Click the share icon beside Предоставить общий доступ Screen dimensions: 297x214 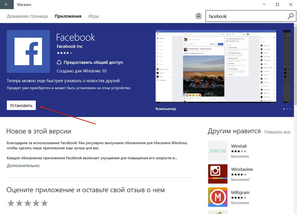[x=59, y=62]
